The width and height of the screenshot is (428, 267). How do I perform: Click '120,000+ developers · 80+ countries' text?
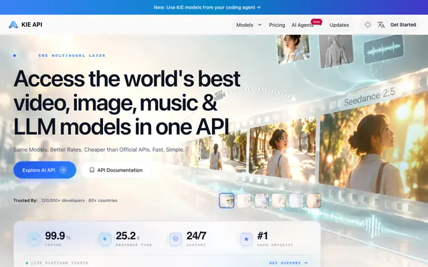[79, 200]
